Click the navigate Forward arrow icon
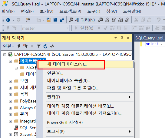 coord(18,20)
